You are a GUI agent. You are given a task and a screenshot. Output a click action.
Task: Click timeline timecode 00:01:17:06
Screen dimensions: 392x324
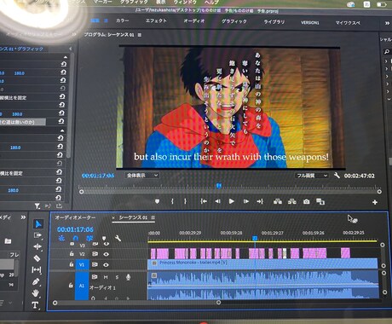click(x=75, y=229)
